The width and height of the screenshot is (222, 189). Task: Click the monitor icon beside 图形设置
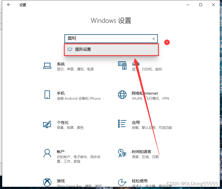(x=70, y=49)
